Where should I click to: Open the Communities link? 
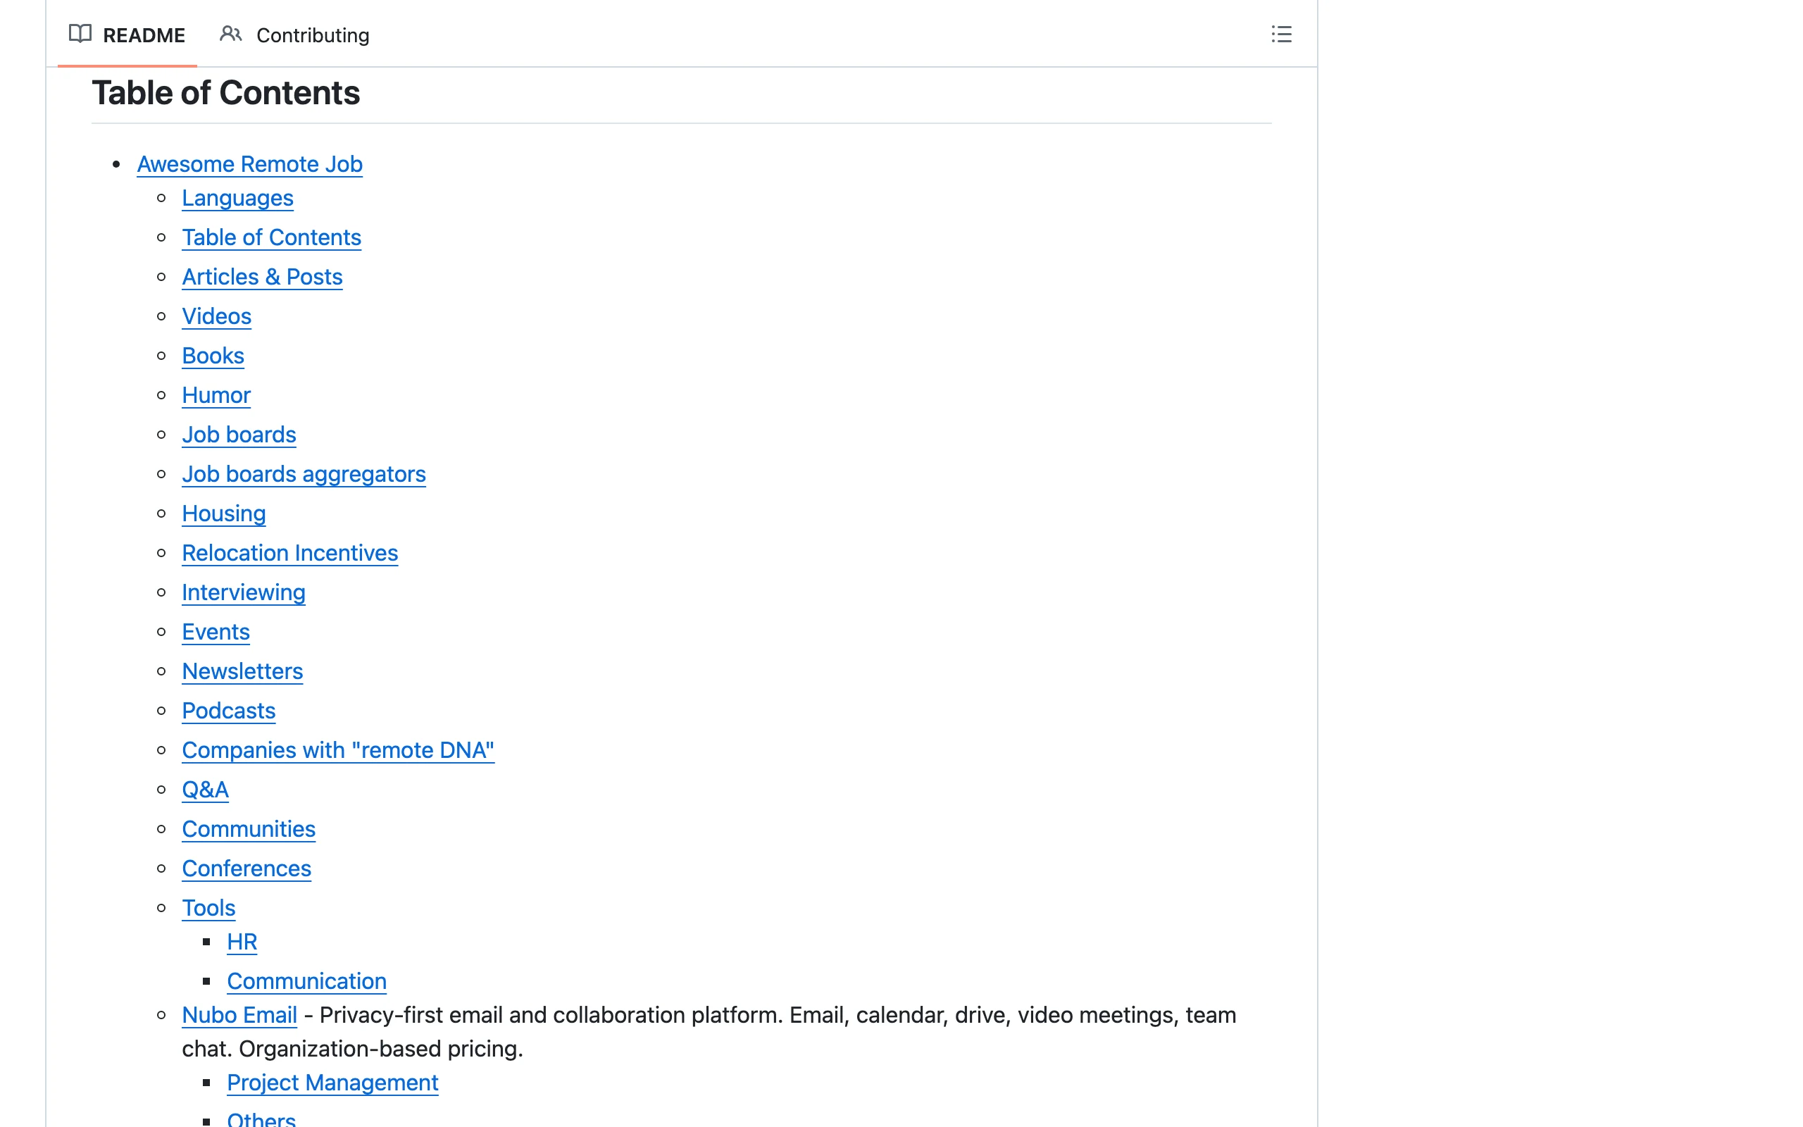[x=249, y=830]
